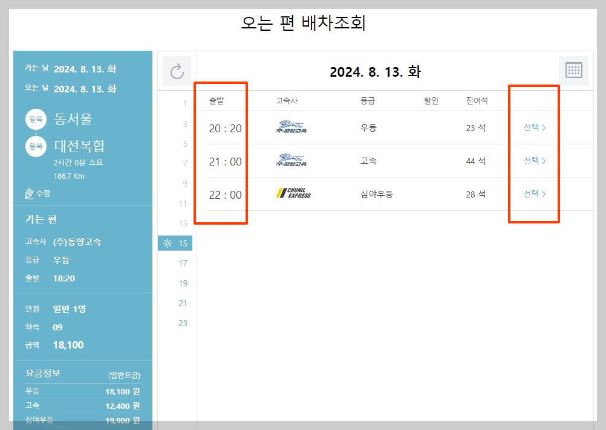Click the 왕복 badge beside 동서울
The width and height of the screenshot is (606, 430).
36,119
